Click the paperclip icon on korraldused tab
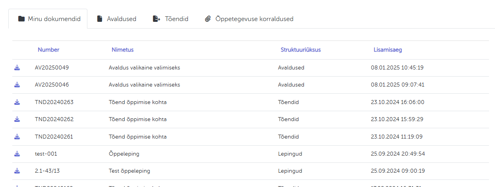This screenshot has height=187, width=495. coord(208,19)
